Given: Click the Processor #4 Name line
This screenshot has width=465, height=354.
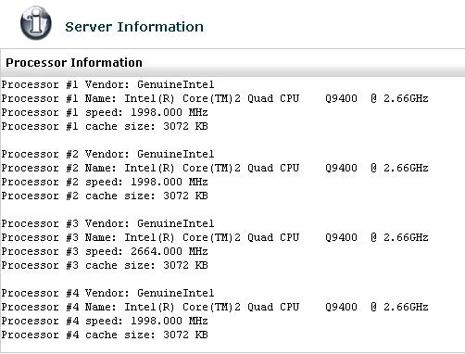Looking at the screenshot, I should [215, 307].
